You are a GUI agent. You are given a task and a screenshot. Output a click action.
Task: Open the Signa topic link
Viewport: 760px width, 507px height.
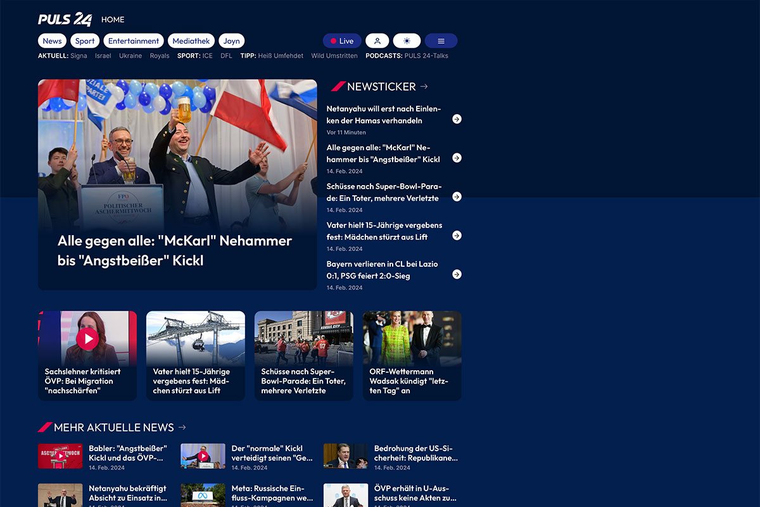click(x=79, y=56)
